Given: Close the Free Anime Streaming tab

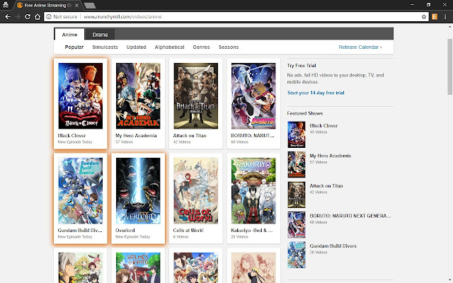Looking at the screenshot, I should point(76,5).
